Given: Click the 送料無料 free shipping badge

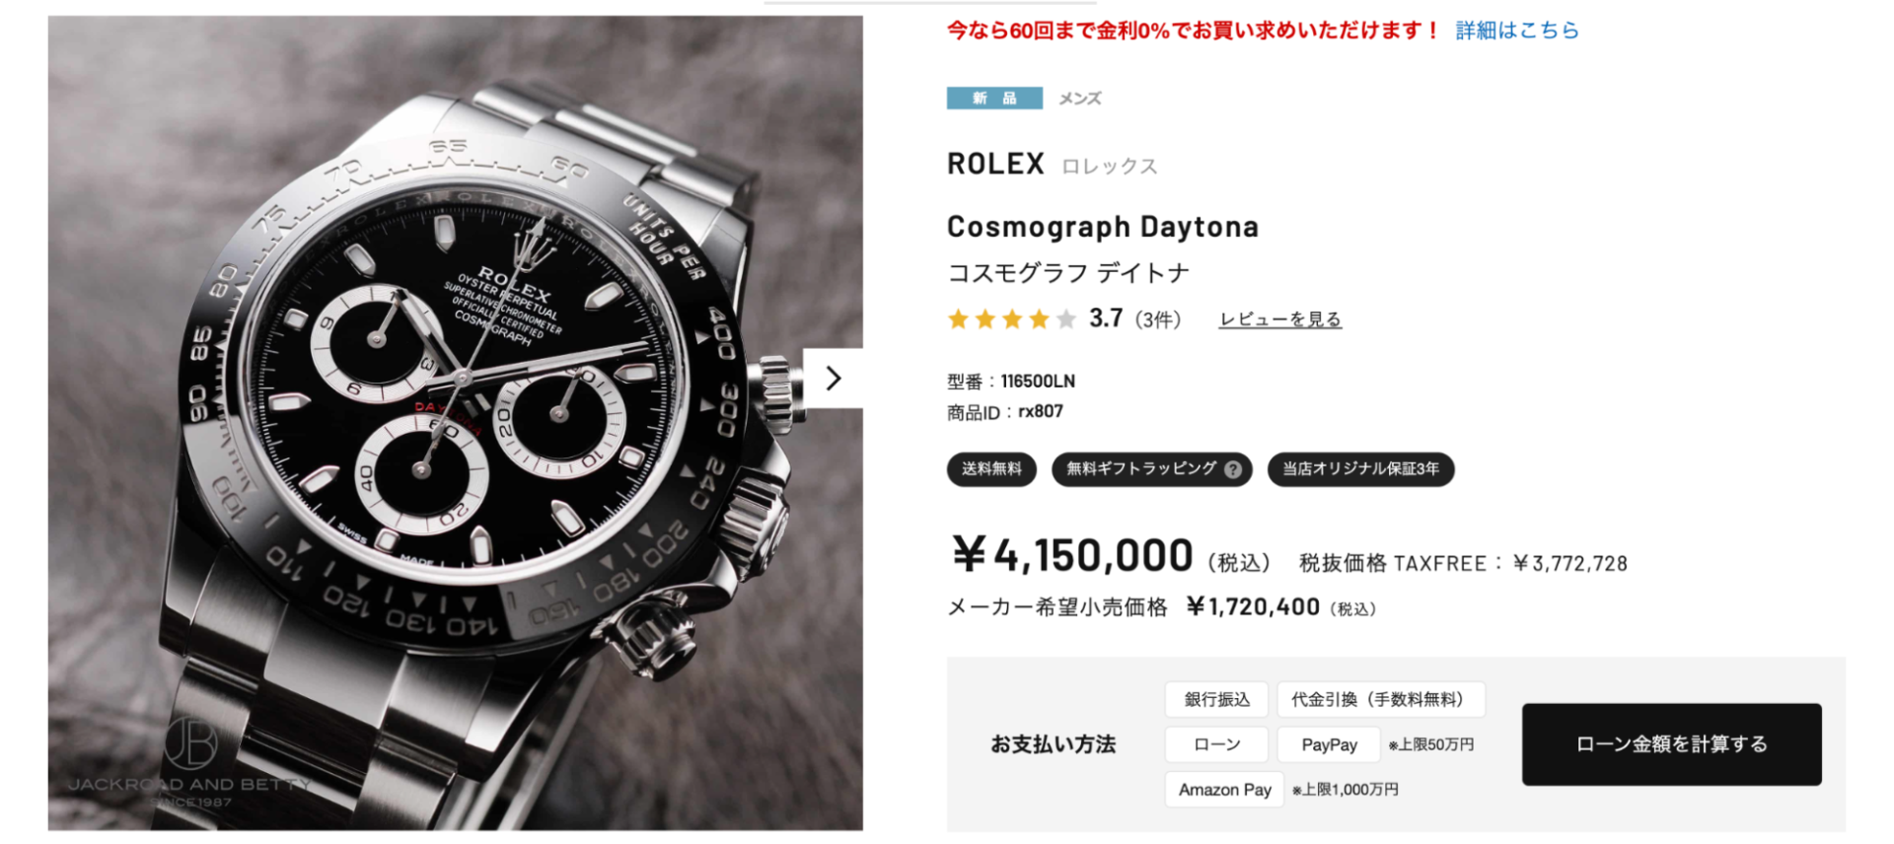Looking at the screenshot, I should coord(991,469).
